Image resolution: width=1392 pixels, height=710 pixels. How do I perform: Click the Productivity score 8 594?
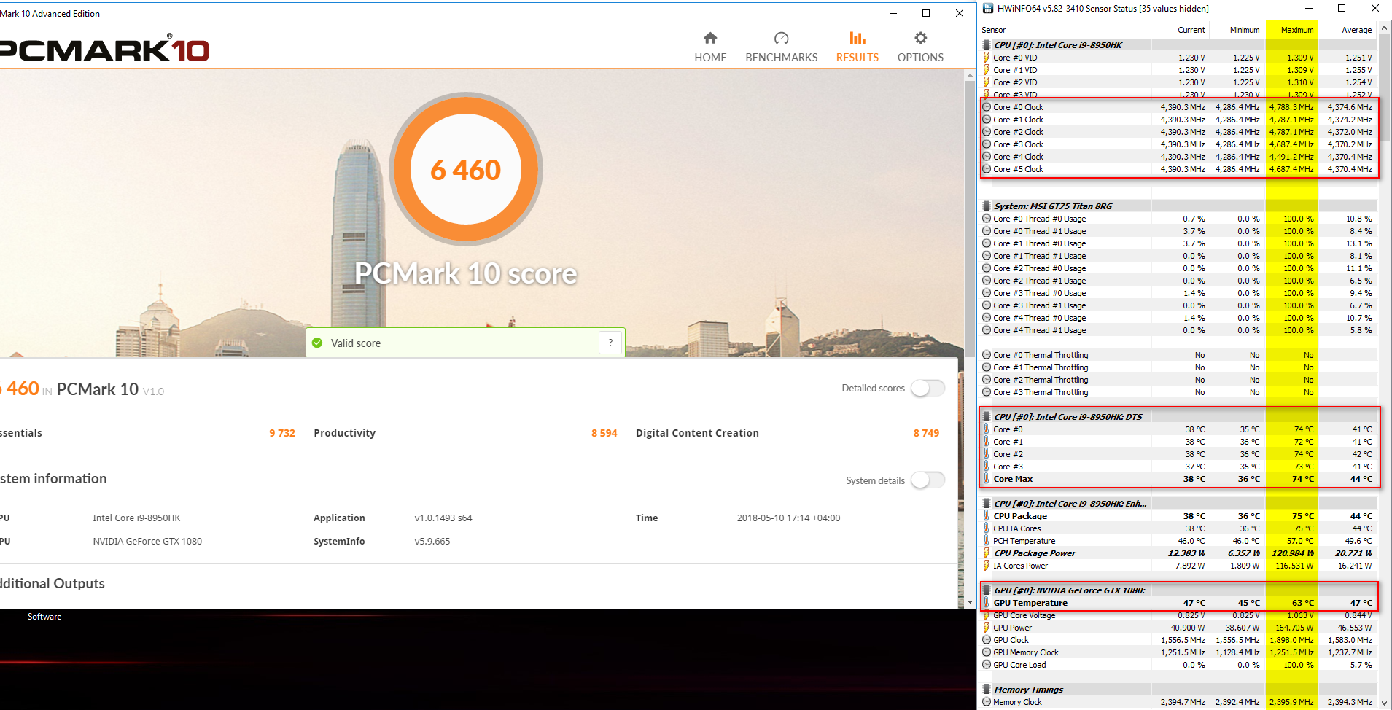[604, 433]
